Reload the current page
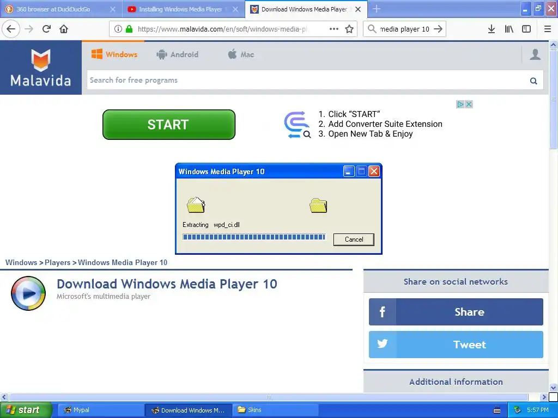The width and height of the screenshot is (558, 418). point(46,29)
